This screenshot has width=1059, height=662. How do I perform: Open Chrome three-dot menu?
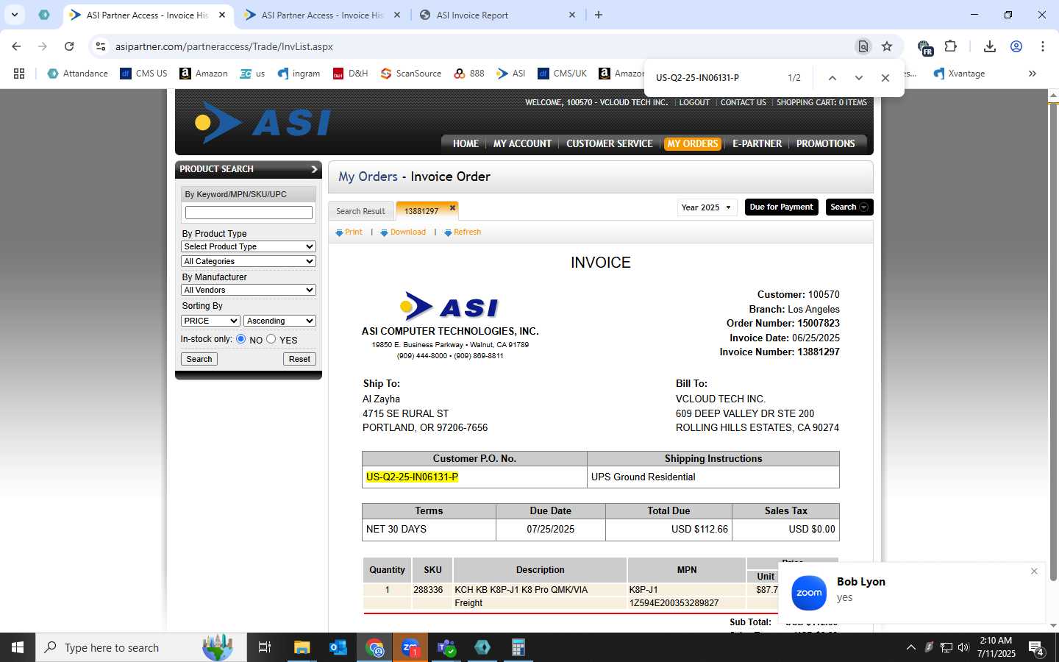pos(1043,46)
